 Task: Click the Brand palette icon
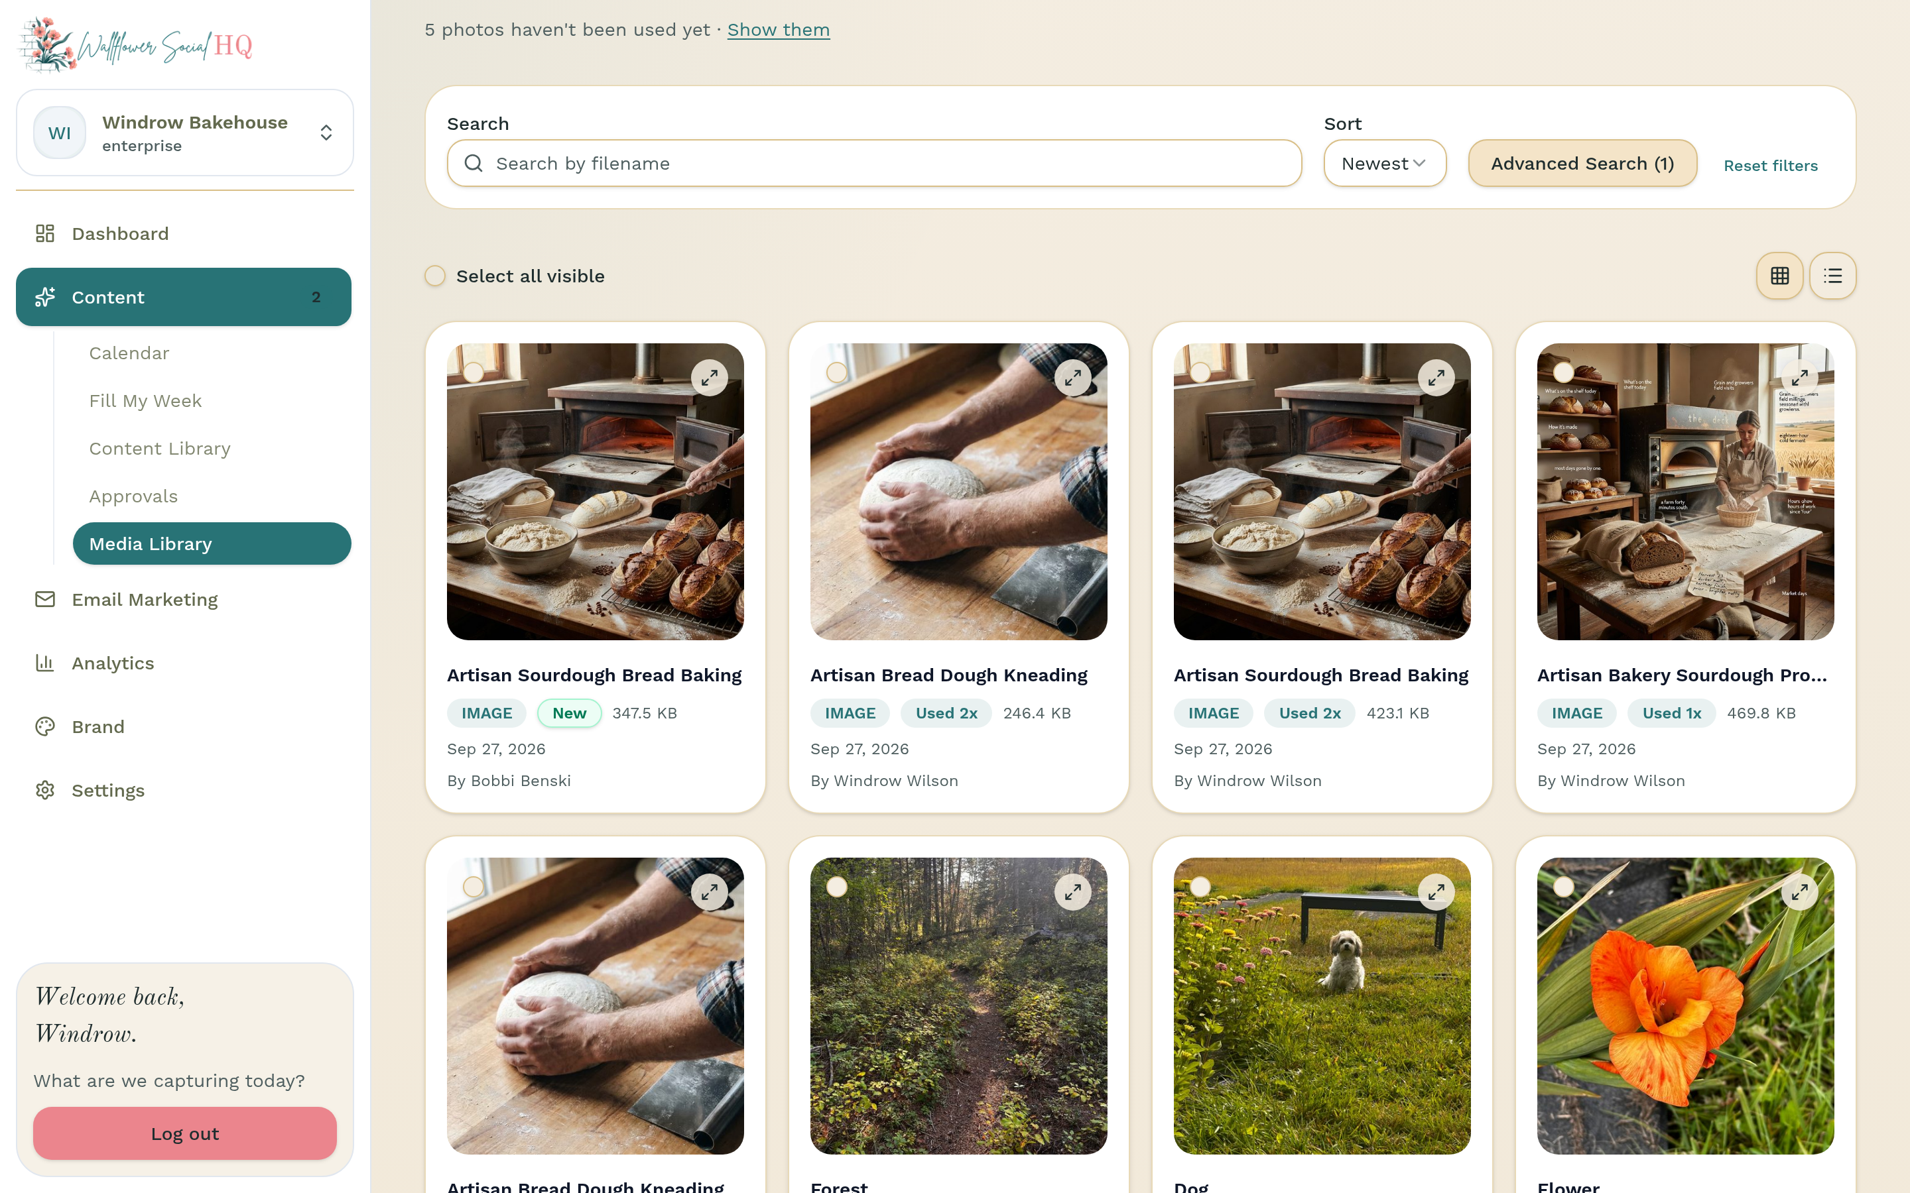(x=45, y=726)
